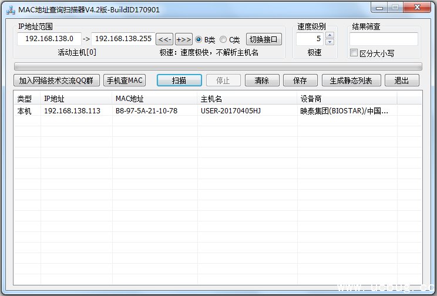The image size is (437, 296).
Task: Select the C类 radio option
Action: [223, 39]
